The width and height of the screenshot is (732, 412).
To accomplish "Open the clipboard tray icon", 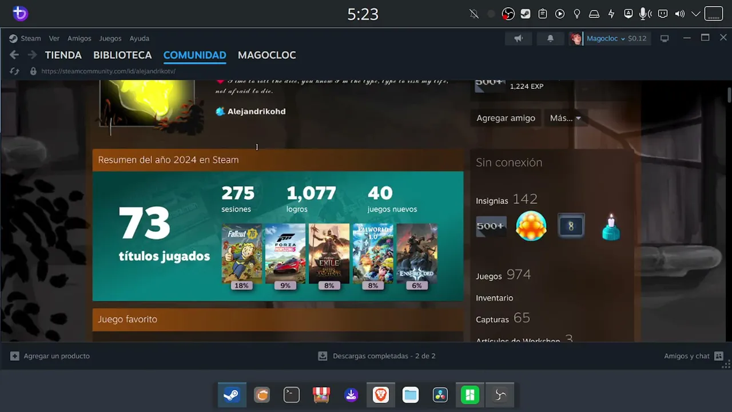I will (543, 14).
